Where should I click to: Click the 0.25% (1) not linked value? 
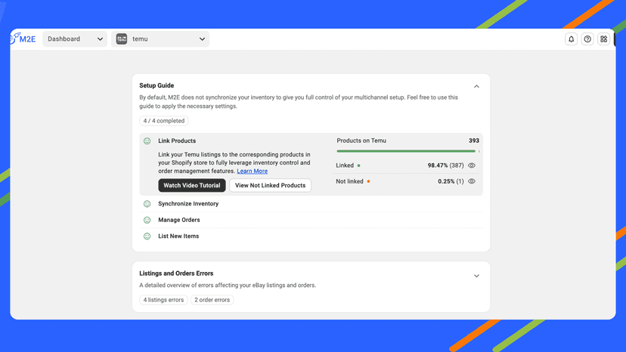coord(451,181)
